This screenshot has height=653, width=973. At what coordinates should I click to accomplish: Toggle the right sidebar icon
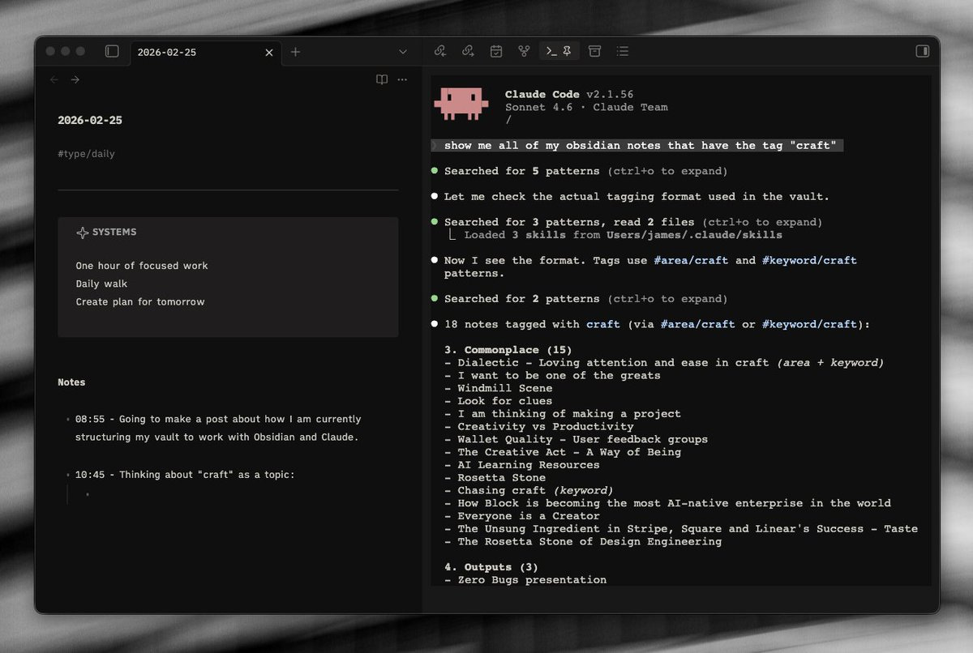click(x=922, y=51)
